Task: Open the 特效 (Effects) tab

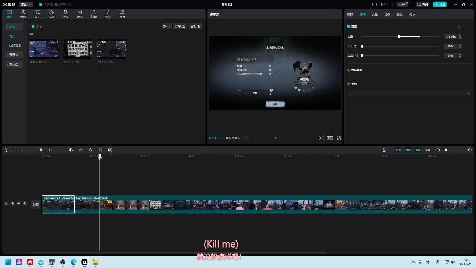Action: click(x=65, y=14)
